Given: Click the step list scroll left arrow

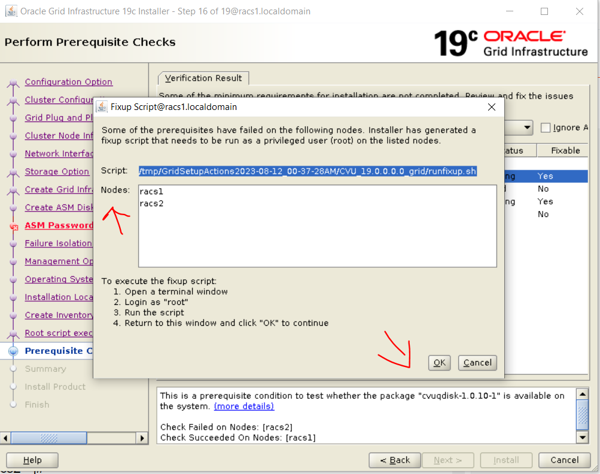Looking at the screenshot, I should tap(5, 438).
